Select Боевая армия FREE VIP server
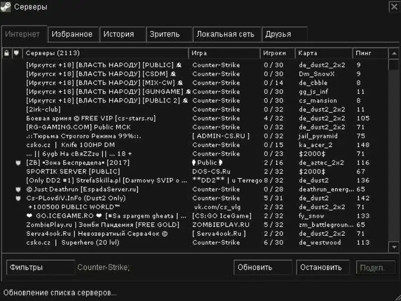The height and width of the screenshot is (301, 401). (195, 118)
